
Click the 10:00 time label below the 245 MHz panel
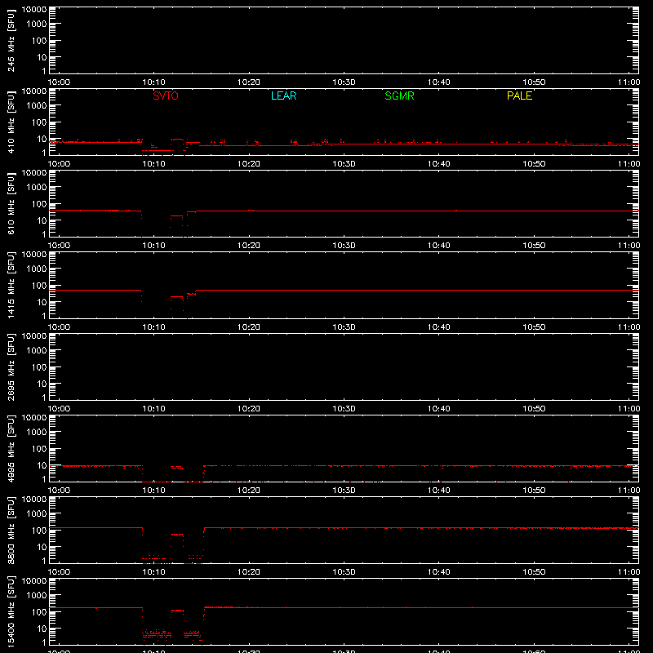(59, 82)
